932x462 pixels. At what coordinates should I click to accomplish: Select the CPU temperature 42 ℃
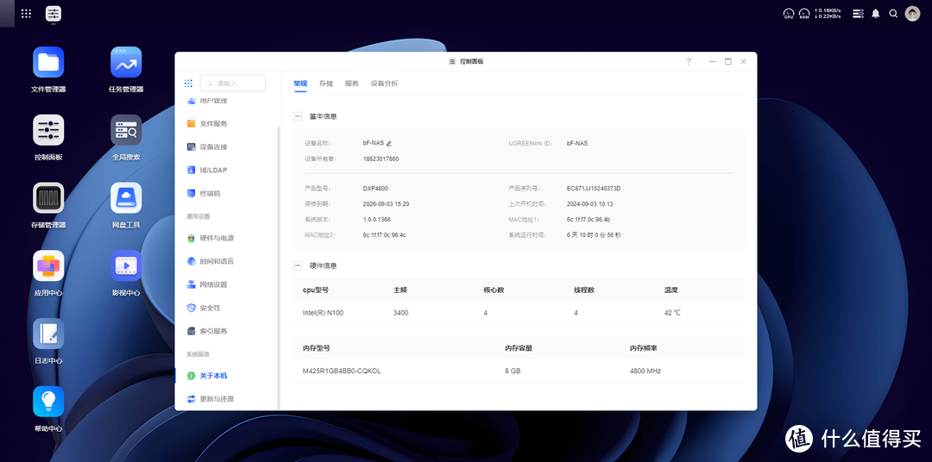pos(672,313)
